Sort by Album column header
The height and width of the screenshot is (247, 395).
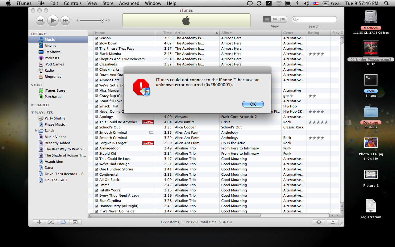(x=250, y=33)
